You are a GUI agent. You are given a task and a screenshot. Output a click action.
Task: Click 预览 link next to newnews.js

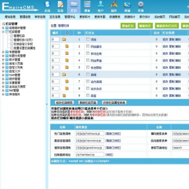117,140
